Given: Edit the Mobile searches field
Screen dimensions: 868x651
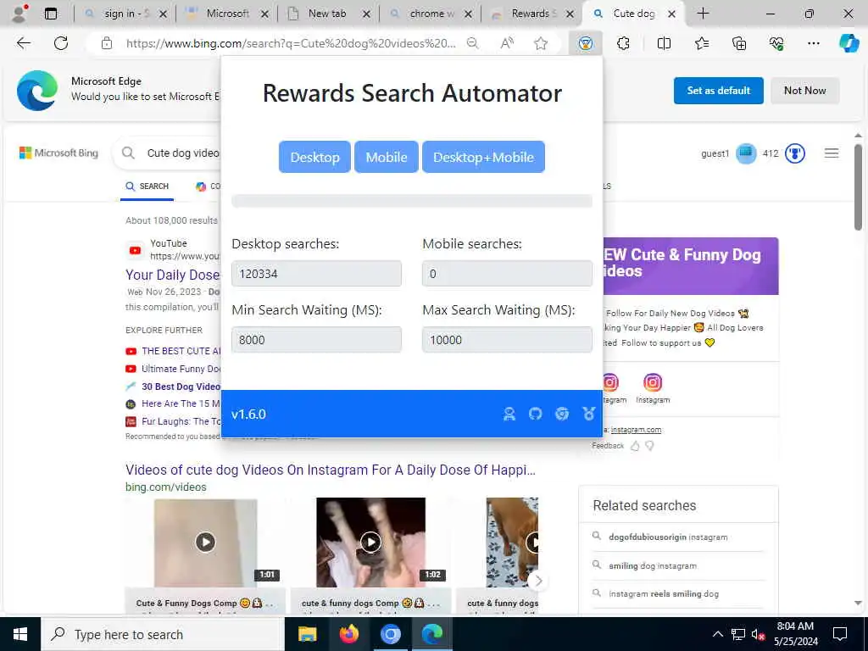Looking at the screenshot, I should (x=507, y=274).
